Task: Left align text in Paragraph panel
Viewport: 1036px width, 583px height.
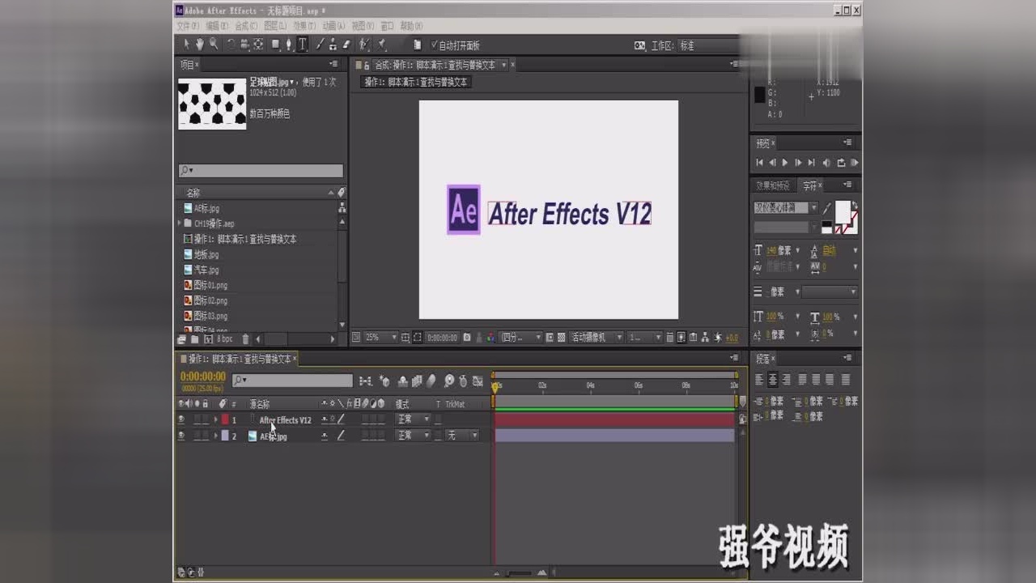Action: coord(759,379)
